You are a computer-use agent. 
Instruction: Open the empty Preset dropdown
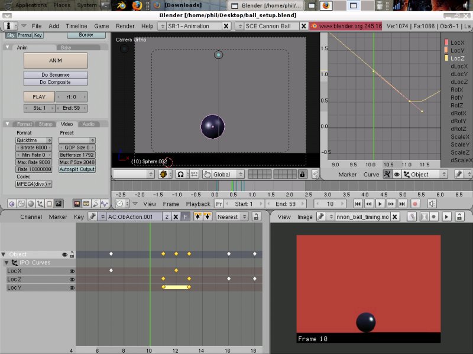77,140
